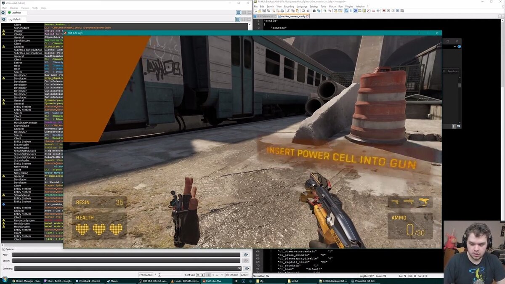Open the Devices menu in VConsole2
This screenshot has width=505, height=284.
pos(14,8)
